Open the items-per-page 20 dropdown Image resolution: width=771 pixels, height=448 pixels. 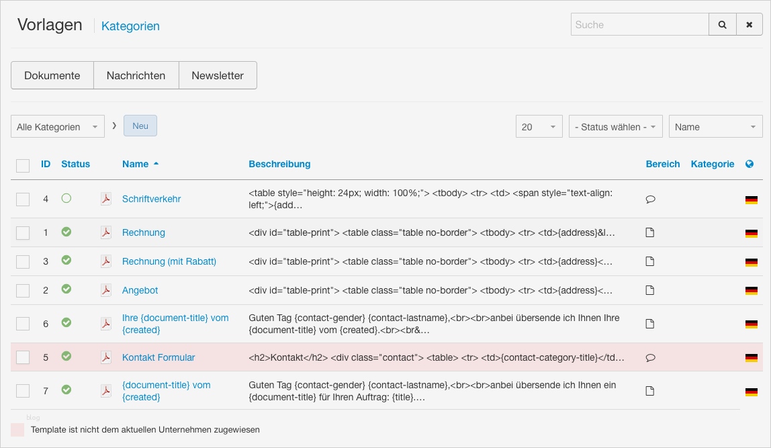coord(539,127)
